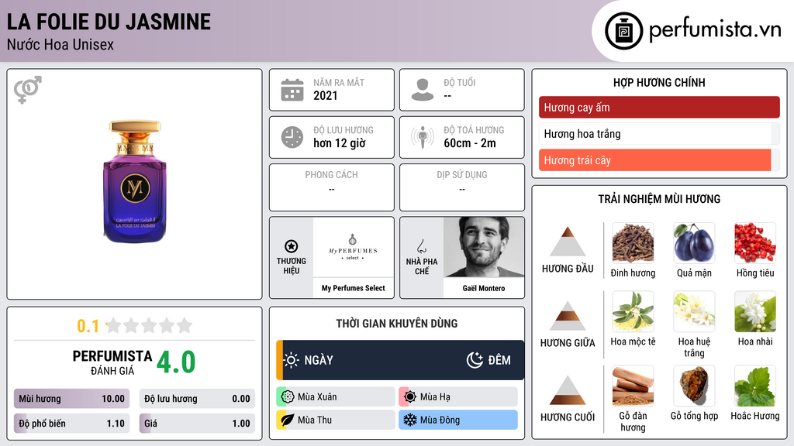Click the Hương trái cây accord bar
Image resolution: width=794 pixels, height=446 pixels.
[x=659, y=160]
